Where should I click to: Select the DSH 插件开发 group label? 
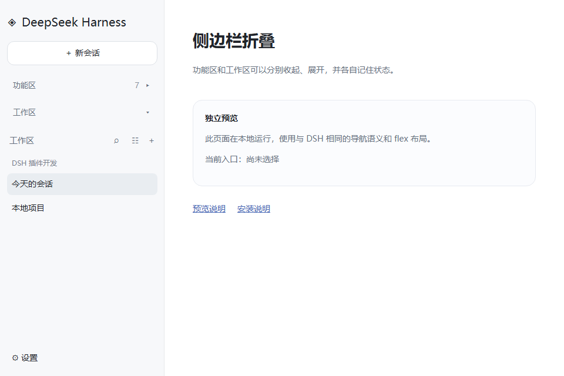pos(35,163)
